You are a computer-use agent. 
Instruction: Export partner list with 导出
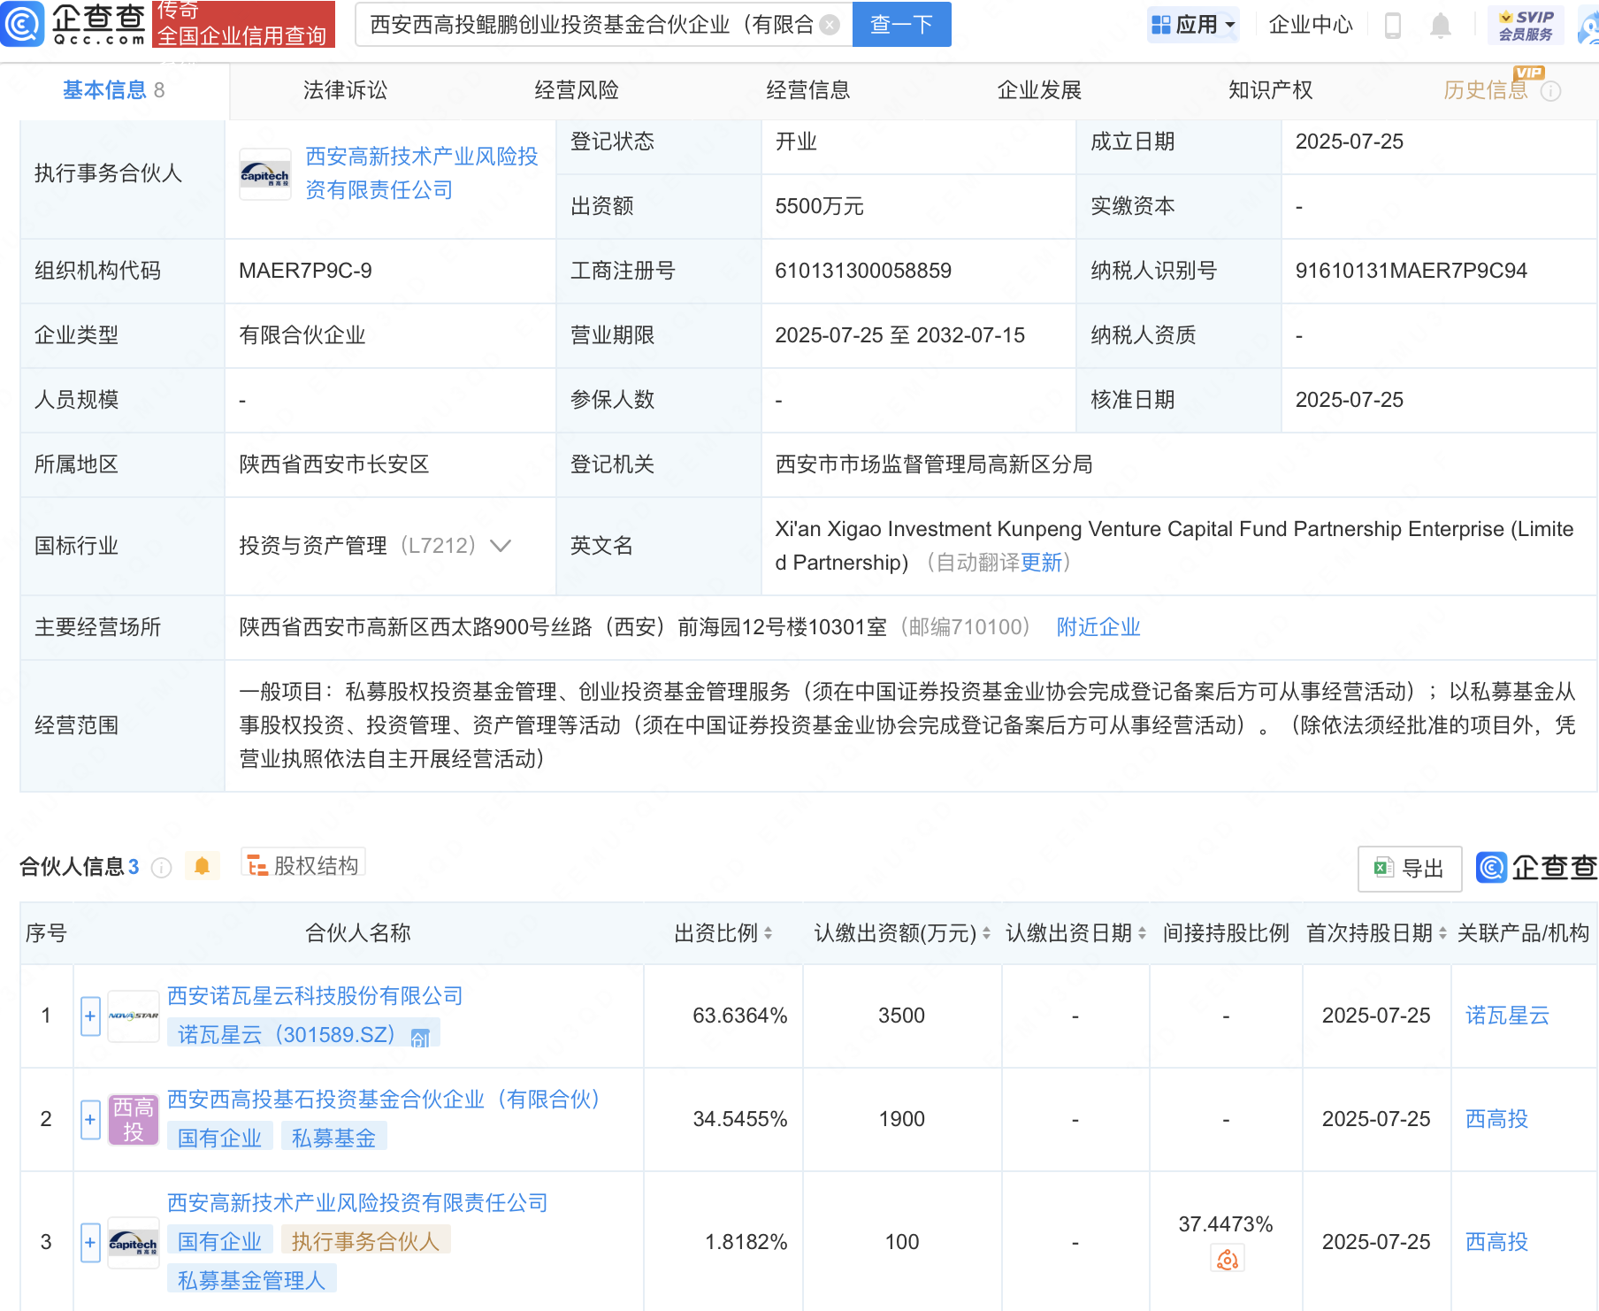1410,869
